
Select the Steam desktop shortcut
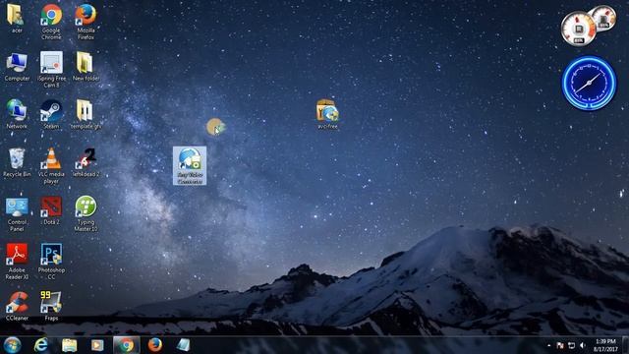click(51, 114)
